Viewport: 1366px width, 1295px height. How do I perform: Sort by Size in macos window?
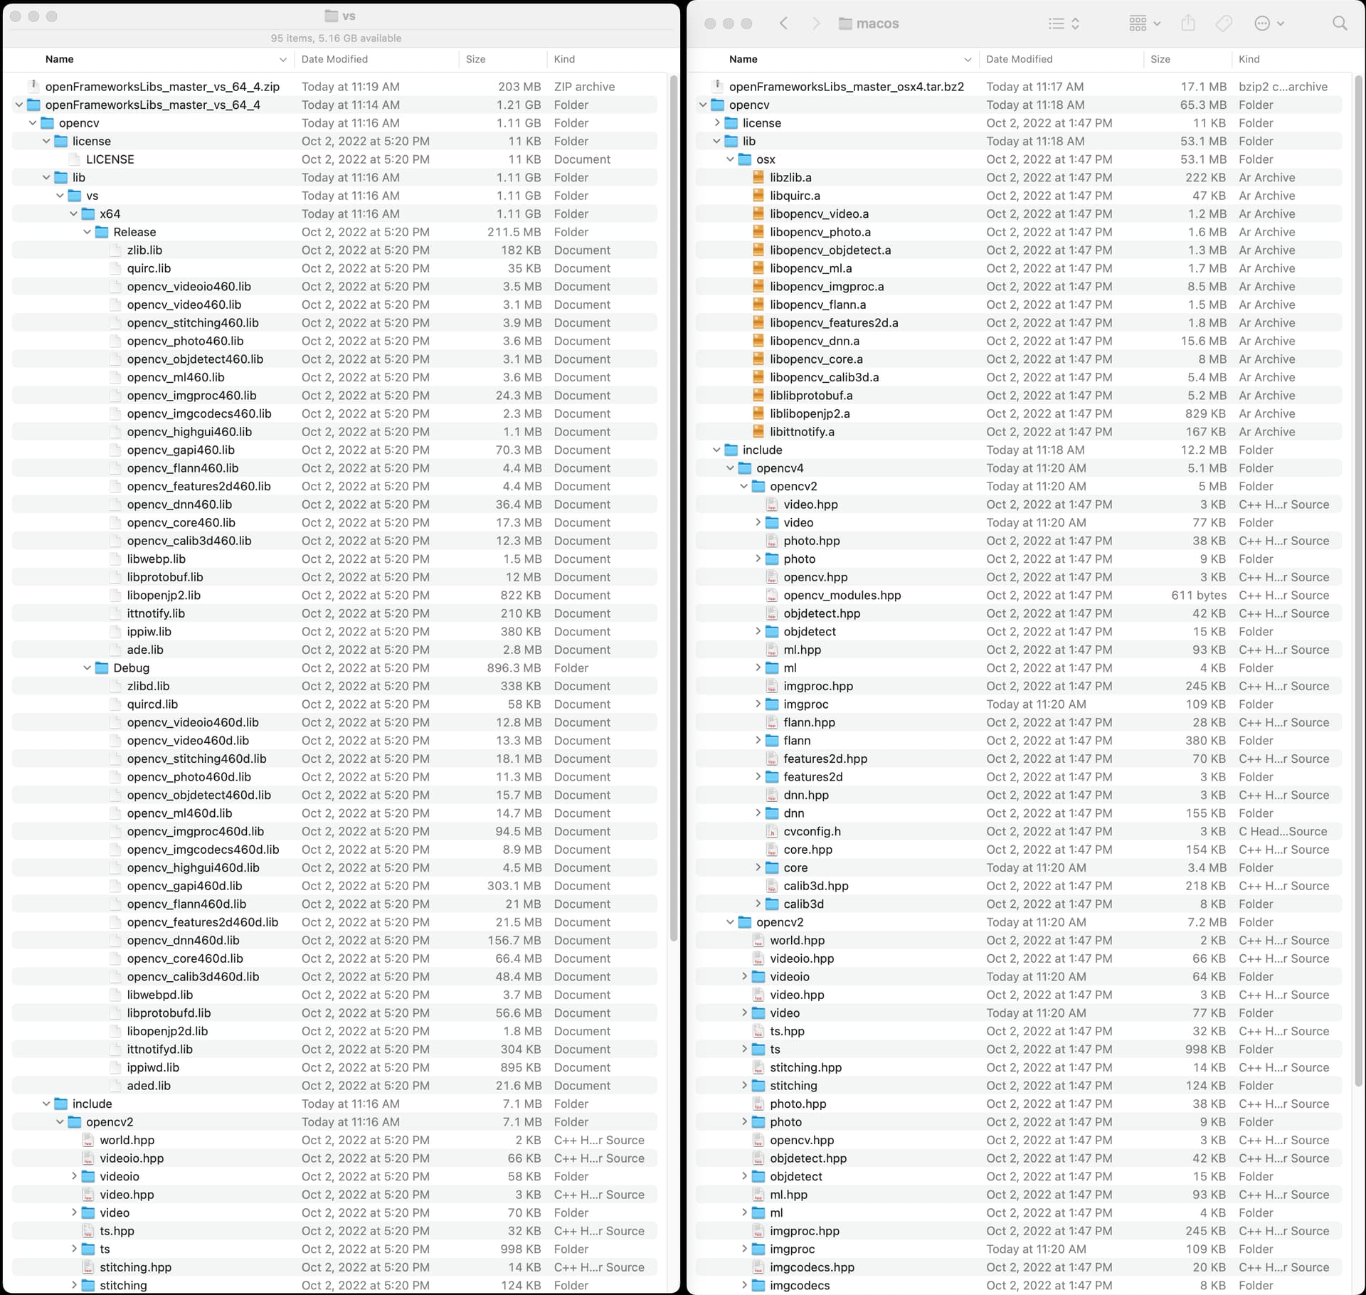pos(1160,59)
